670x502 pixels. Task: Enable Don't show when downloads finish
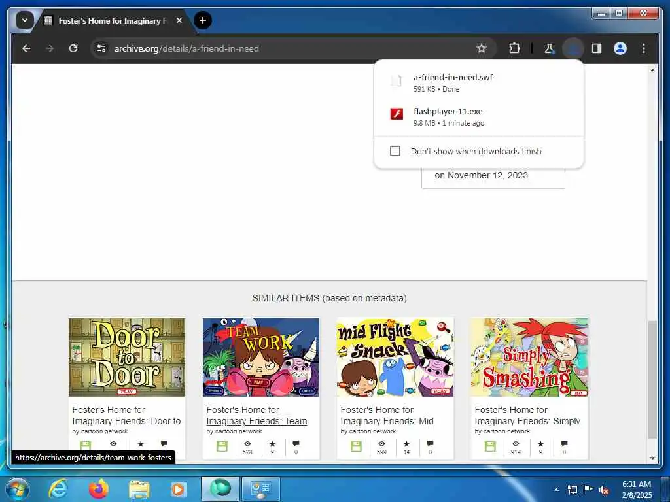(395, 151)
